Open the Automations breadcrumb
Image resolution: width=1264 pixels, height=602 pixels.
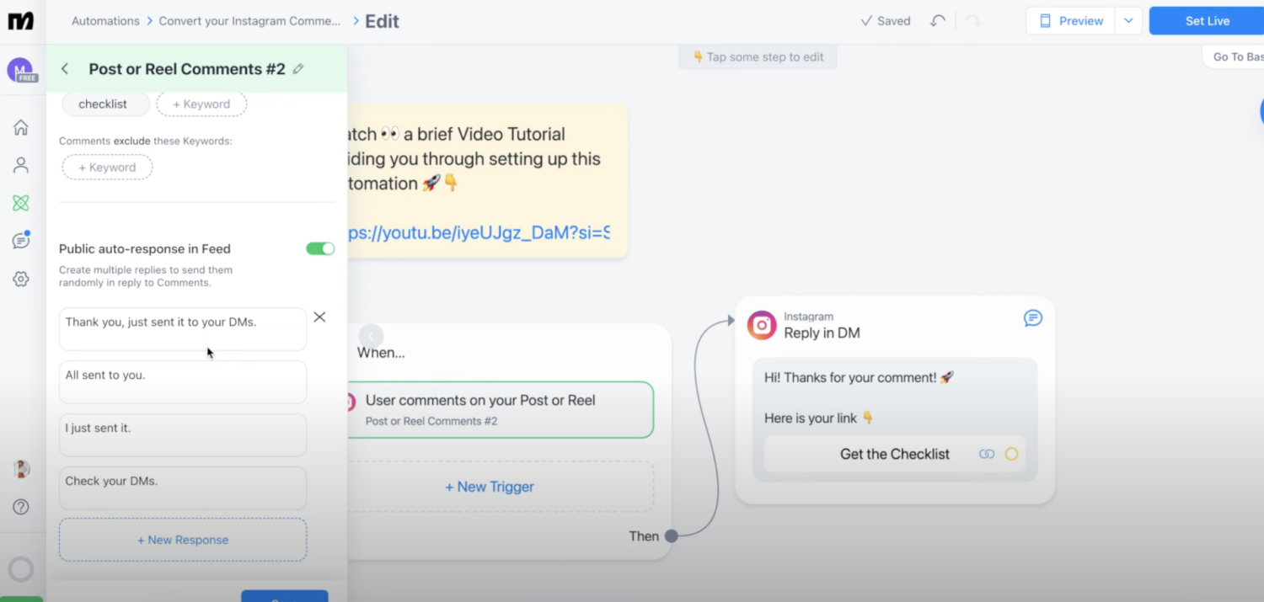point(104,20)
